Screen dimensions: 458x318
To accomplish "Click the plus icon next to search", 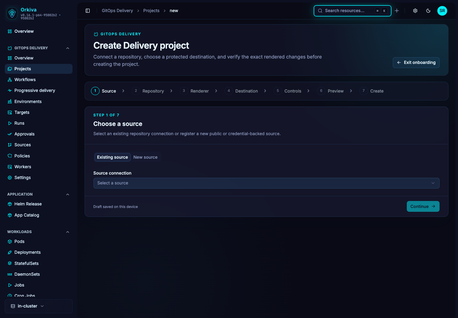I will (397, 11).
